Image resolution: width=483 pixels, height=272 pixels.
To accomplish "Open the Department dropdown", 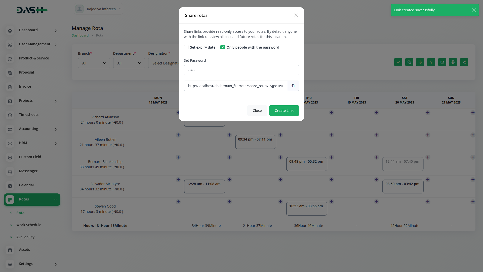I will (x=129, y=63).
